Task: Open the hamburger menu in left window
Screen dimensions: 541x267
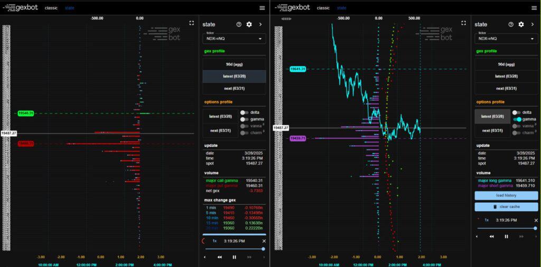Action: pyautogui.click(x=262, y=8)
